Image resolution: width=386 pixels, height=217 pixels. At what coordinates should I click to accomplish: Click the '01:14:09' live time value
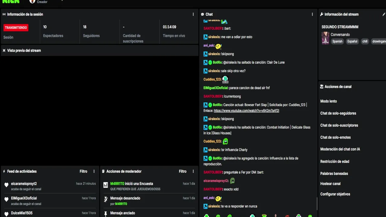click(x=169, y=27)
